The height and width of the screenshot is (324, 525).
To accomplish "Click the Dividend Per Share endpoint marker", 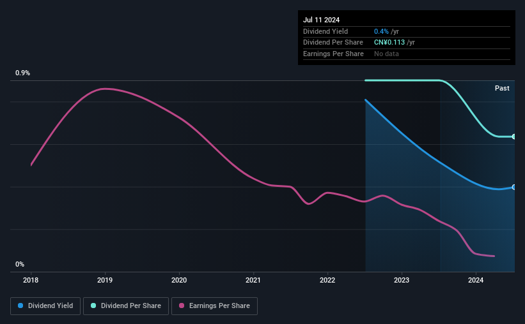I will 513,136.
